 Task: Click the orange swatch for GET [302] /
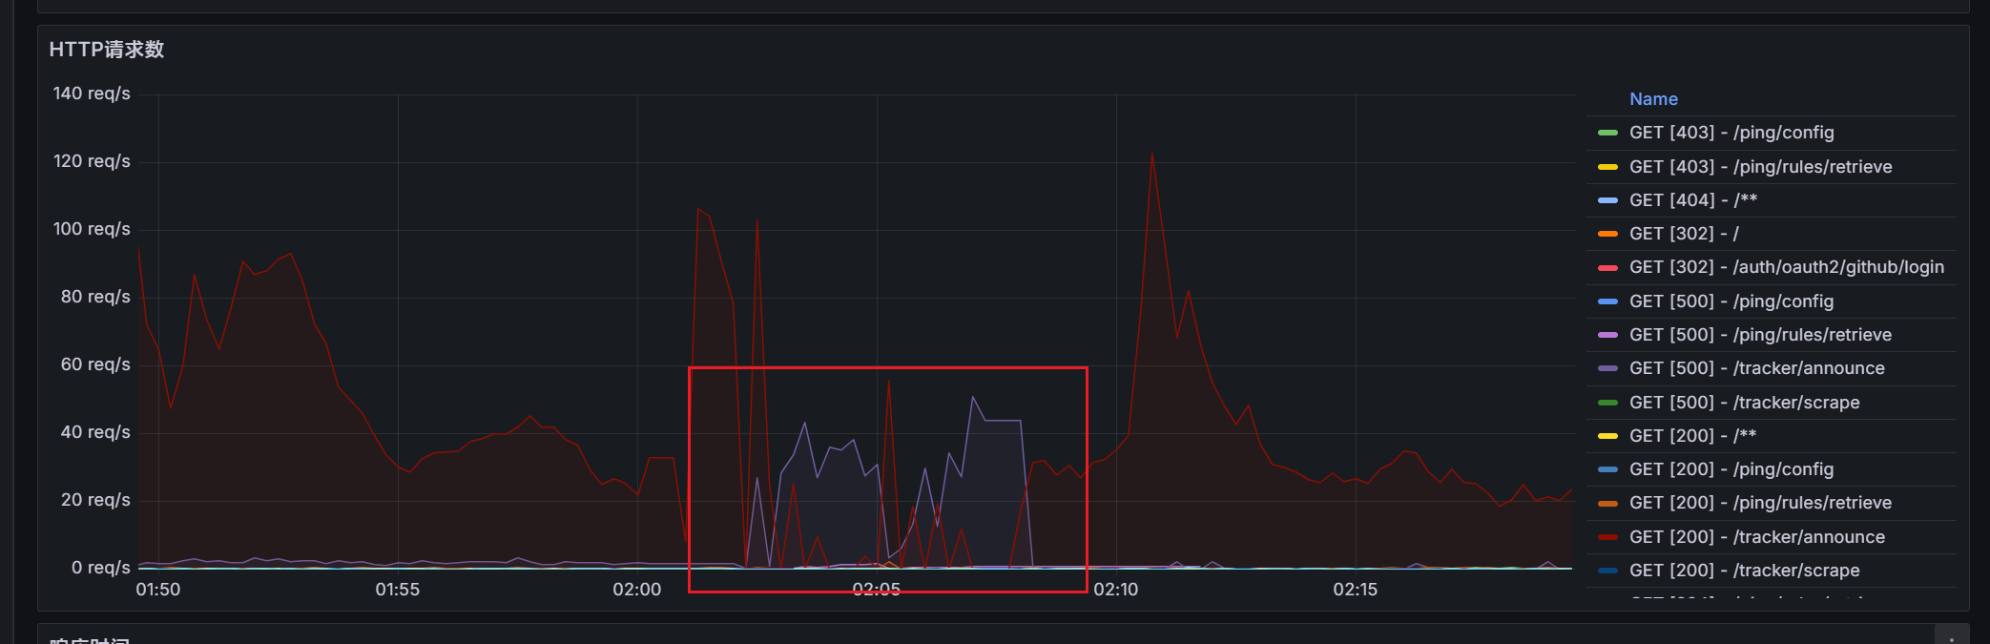tap(1607, 234)
